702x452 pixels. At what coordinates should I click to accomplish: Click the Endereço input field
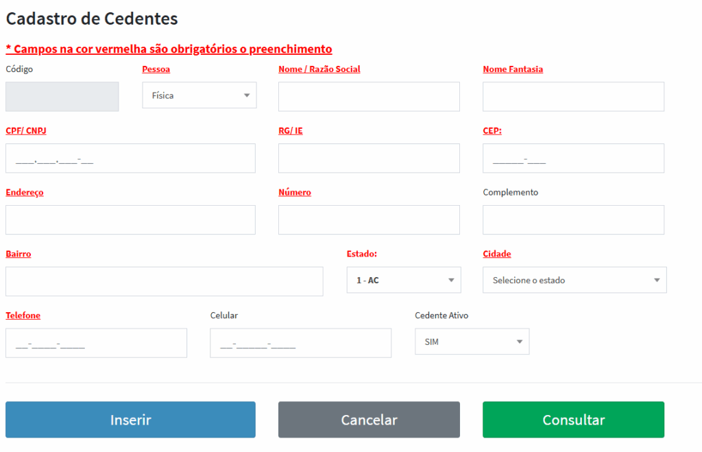[130, 220]
